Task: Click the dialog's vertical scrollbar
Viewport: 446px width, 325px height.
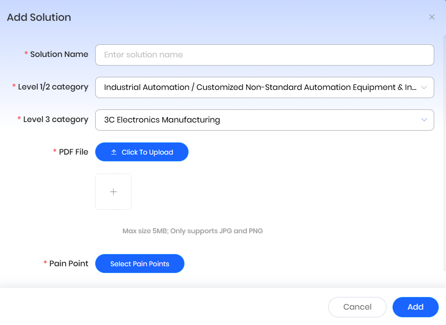Action: pyautogui.click(x=444, y=153)
